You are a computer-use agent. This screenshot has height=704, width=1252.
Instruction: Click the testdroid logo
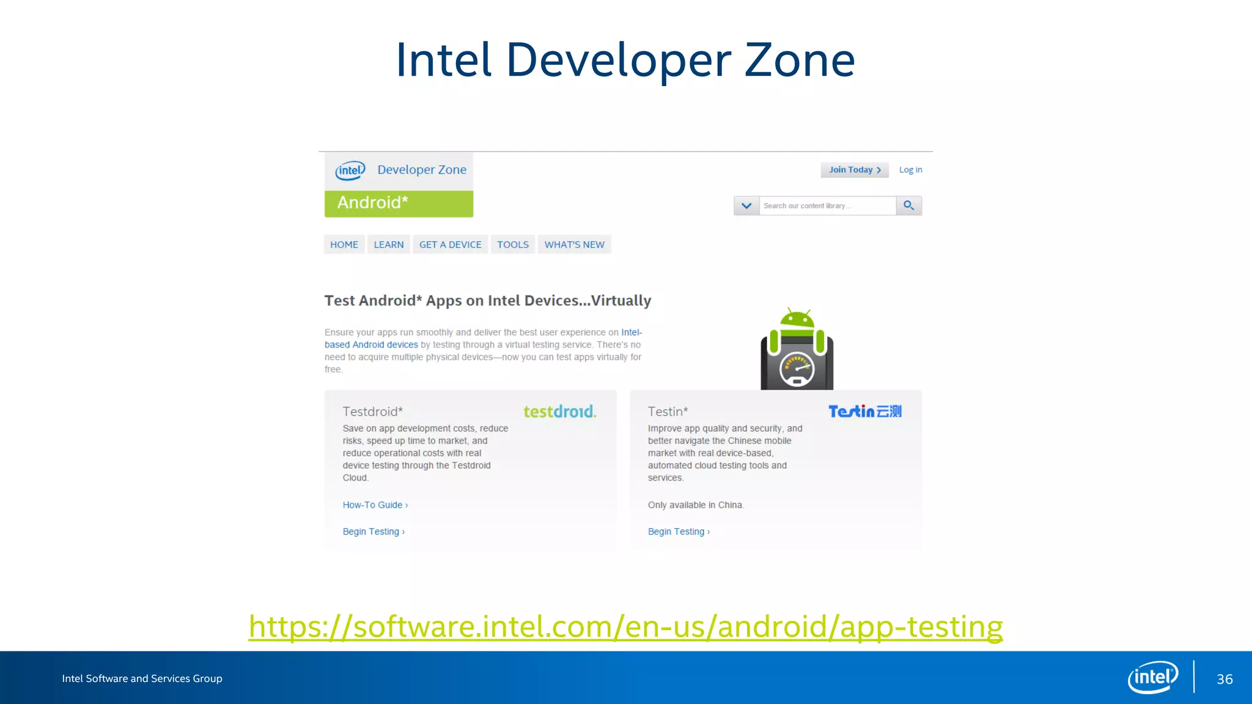(559, 411)
